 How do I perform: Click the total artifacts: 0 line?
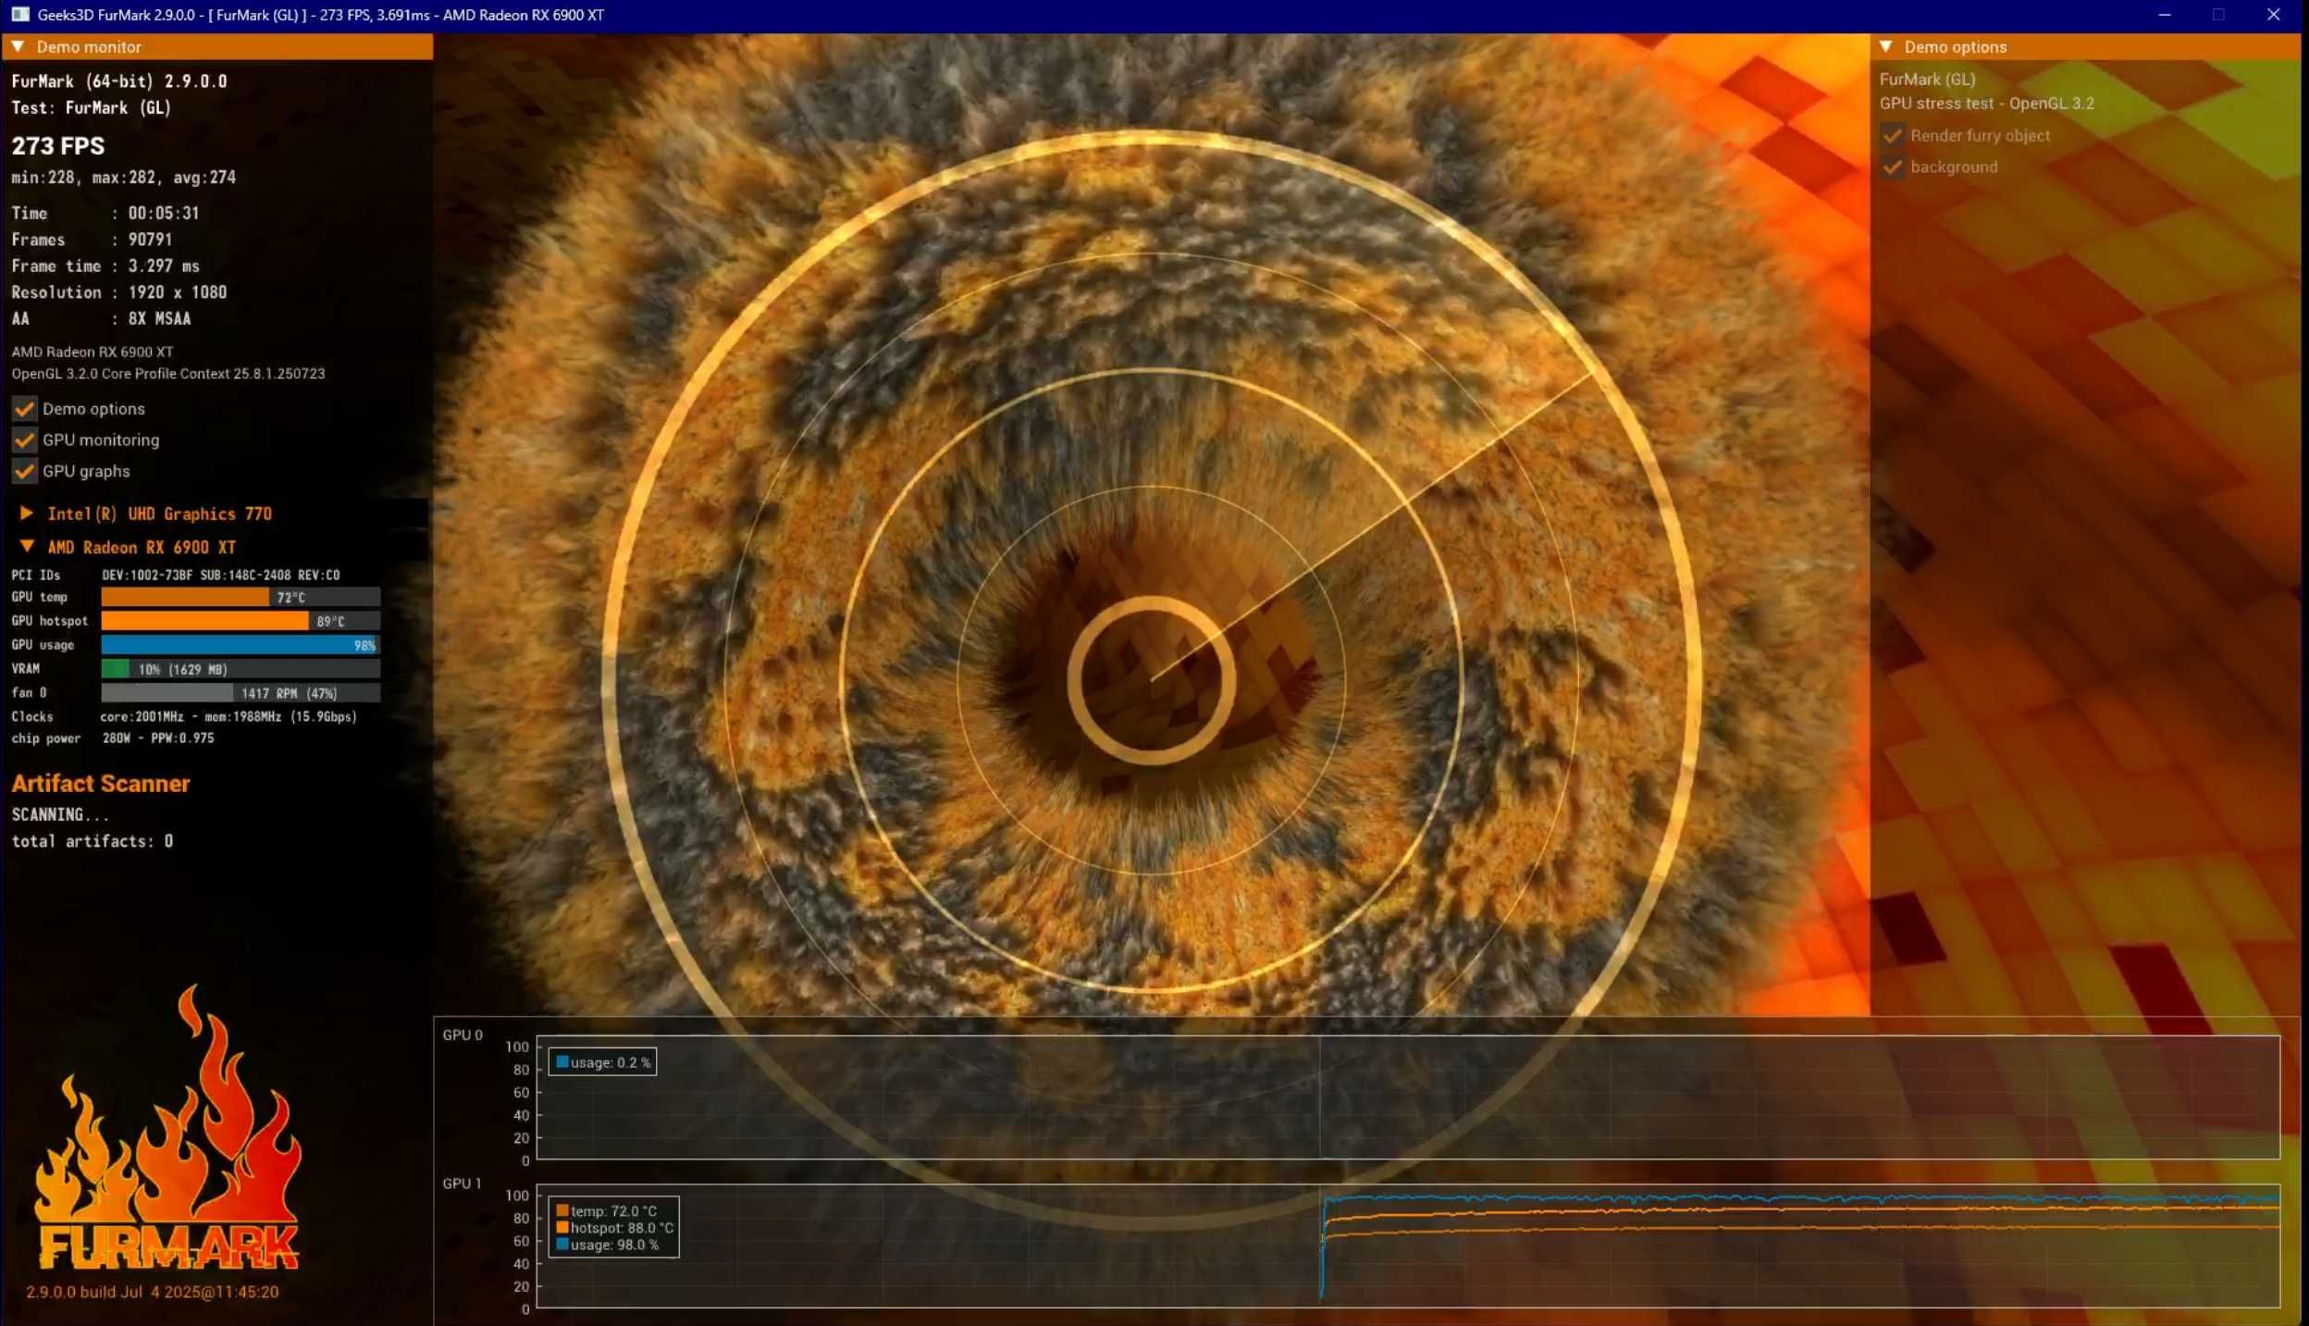[x=92, y=840]
